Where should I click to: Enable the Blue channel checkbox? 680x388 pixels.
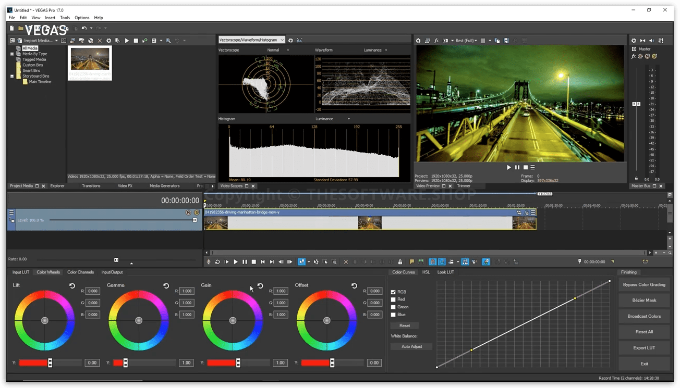(393, 315)
